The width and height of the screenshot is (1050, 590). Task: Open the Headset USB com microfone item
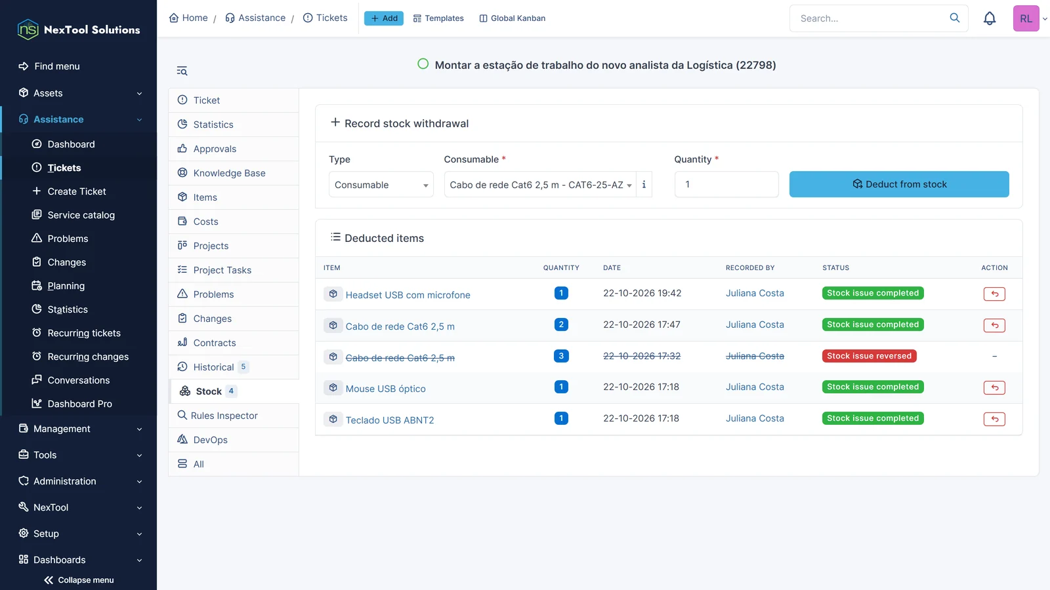coord(408,295)
